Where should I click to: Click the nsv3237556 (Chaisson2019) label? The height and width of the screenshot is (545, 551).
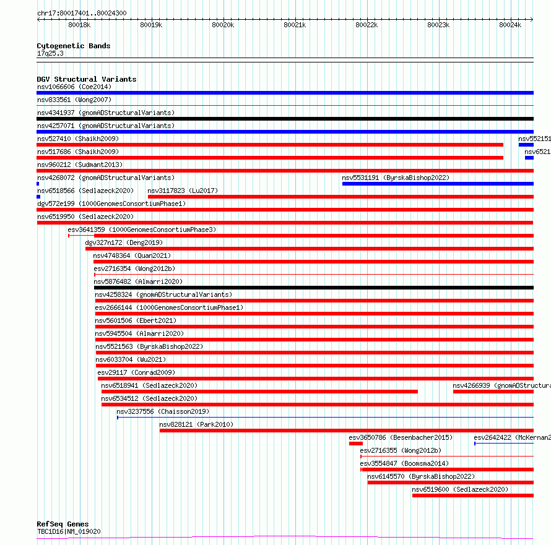[x=163, y=411]
